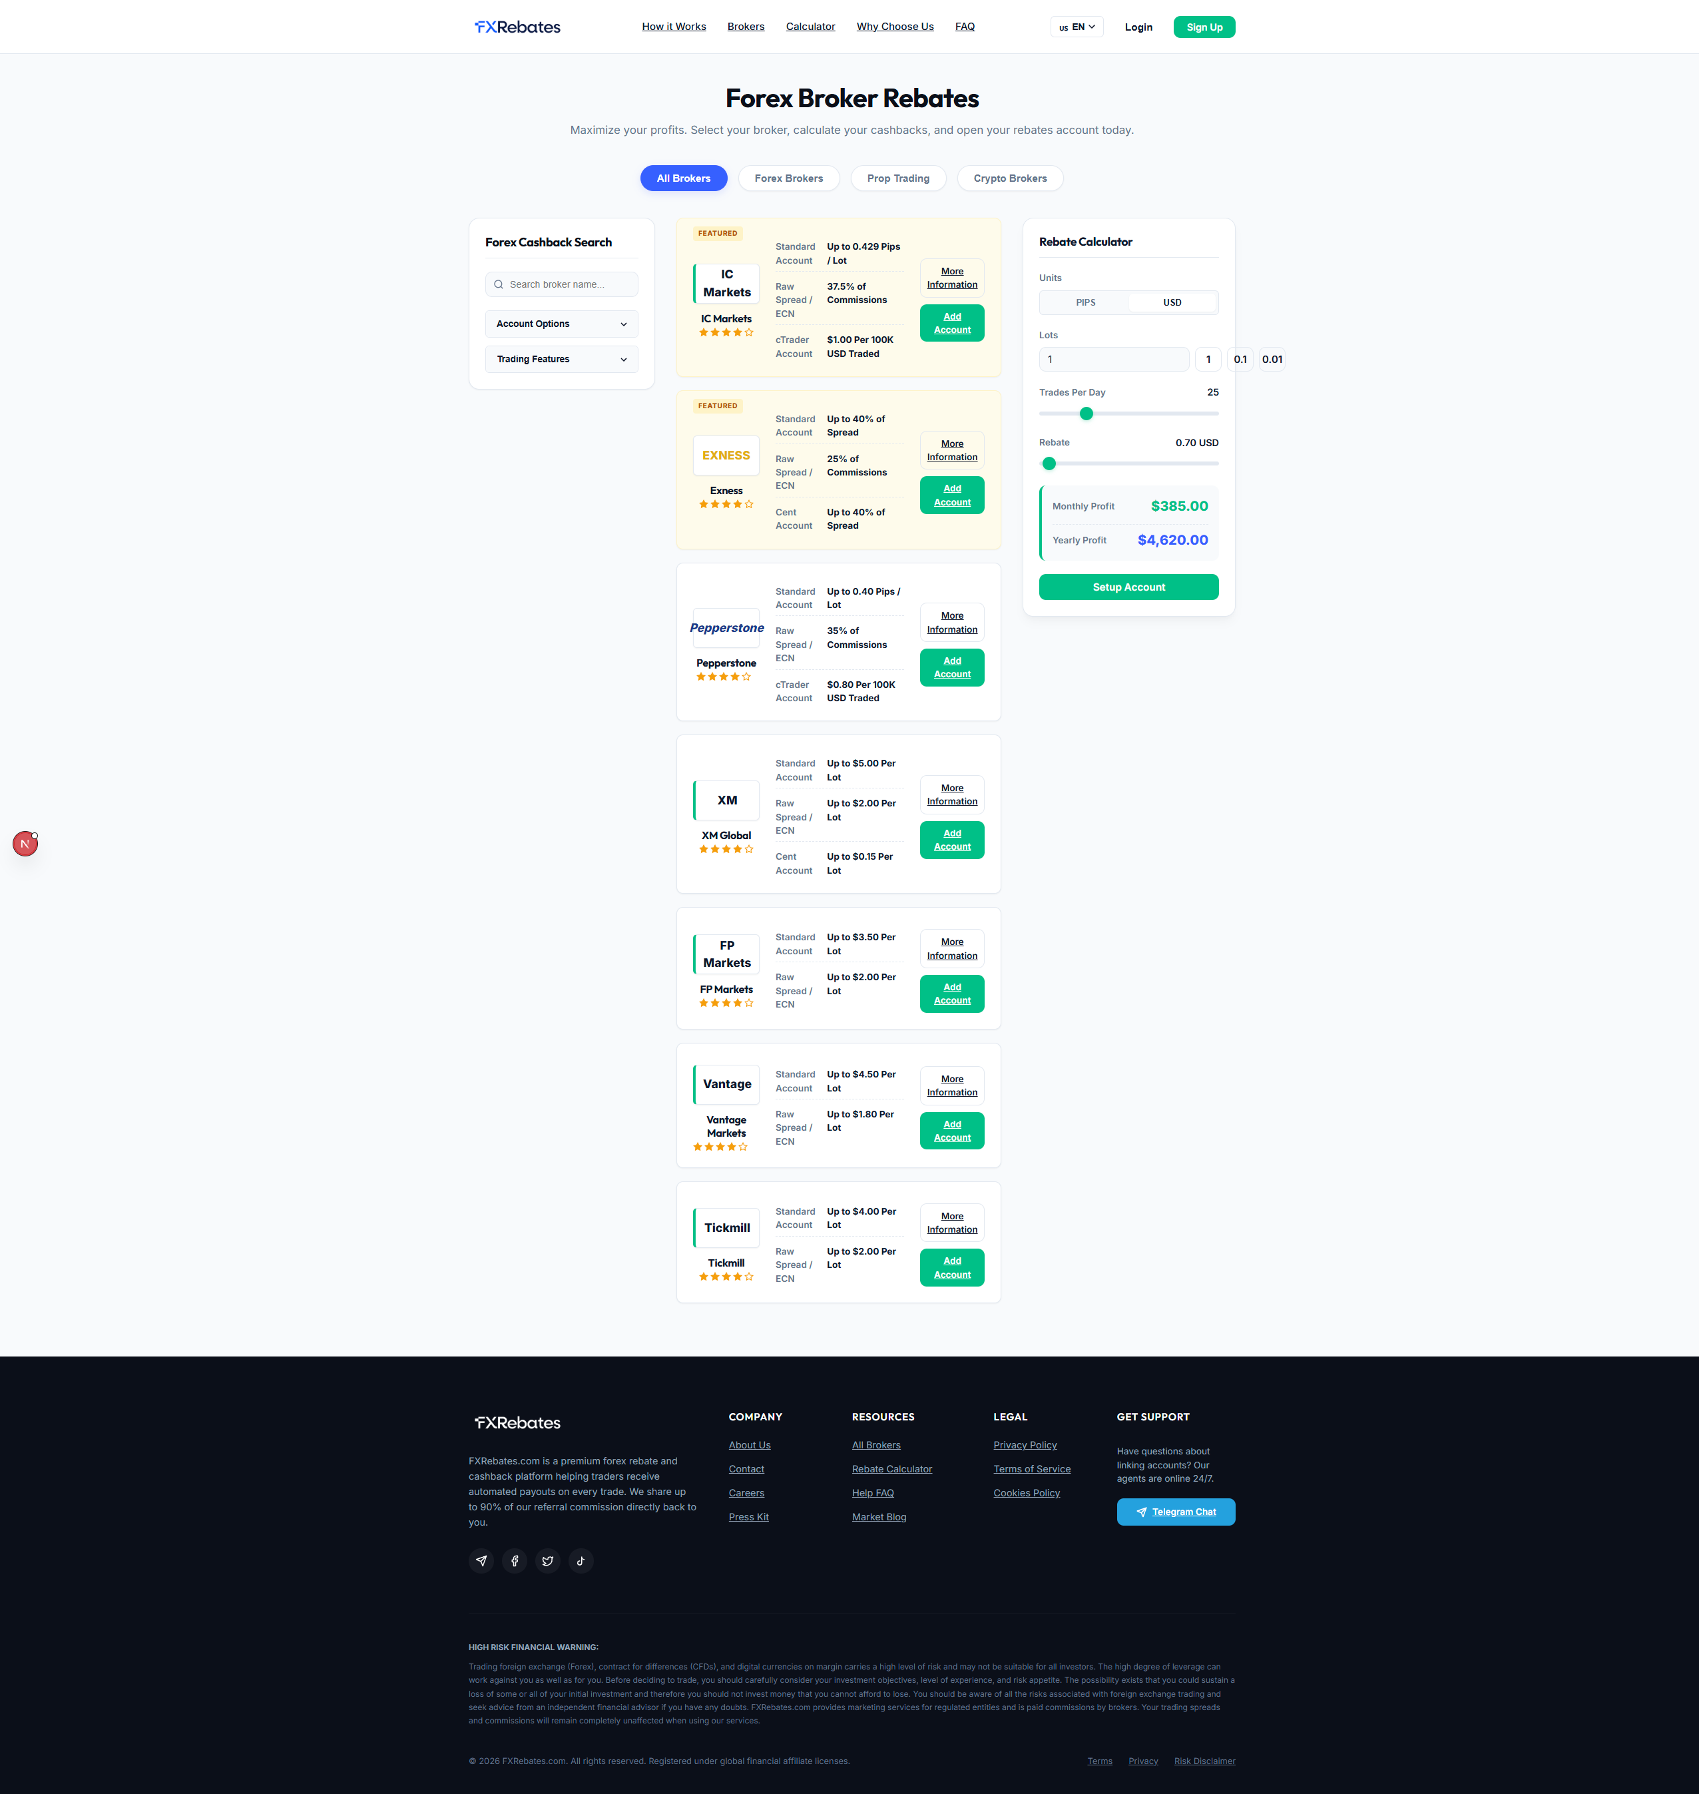Open the About Us footer link
This screenshot has width=1699, height=1794.
point(749,1445)
